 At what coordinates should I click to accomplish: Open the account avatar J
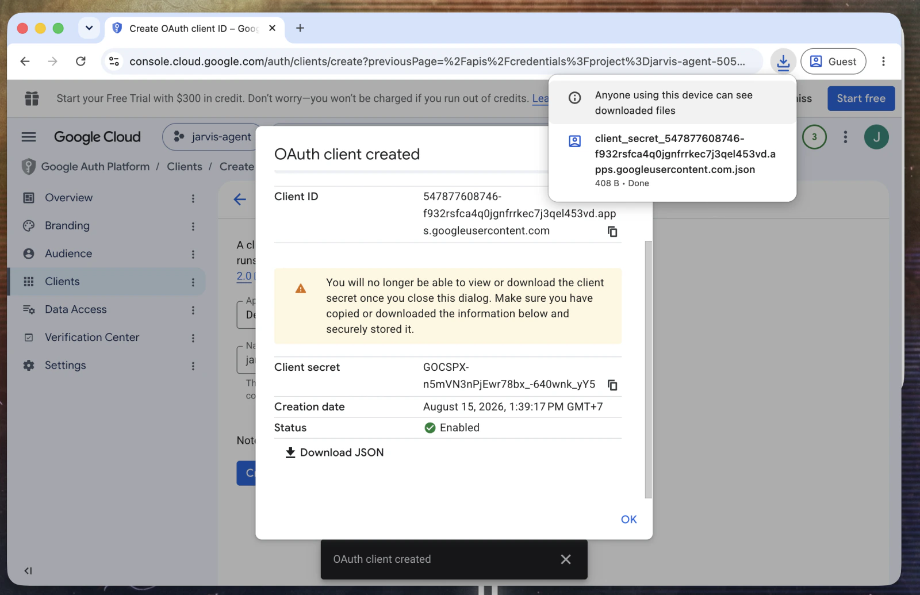click(876, 137)
